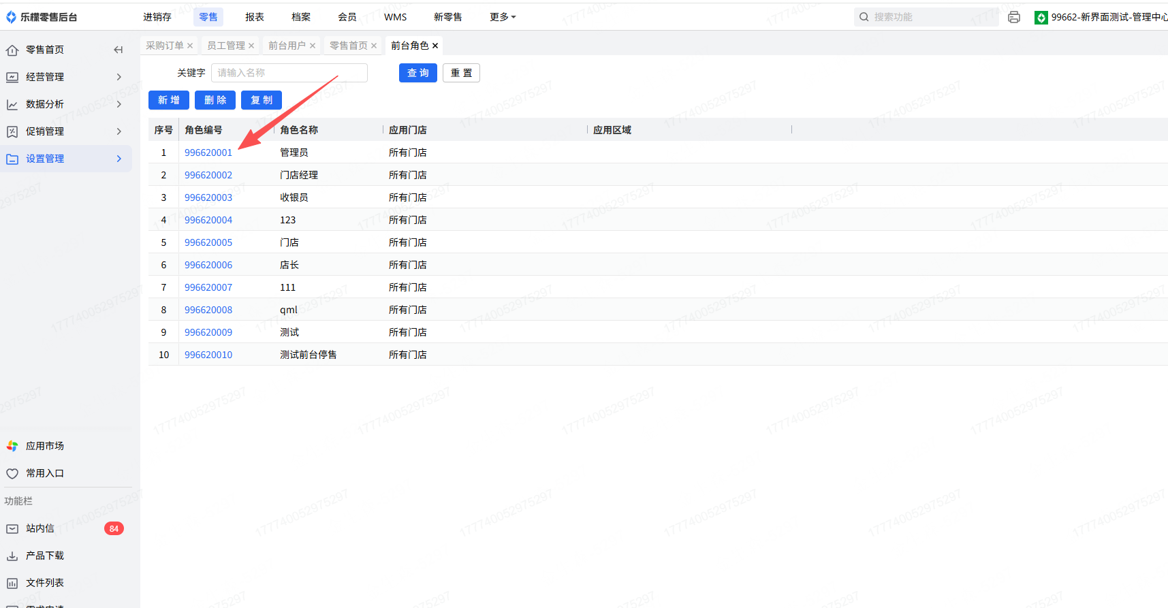Click the 删除 delete button
Image resolution: width=1168 pixels, height=608 pixels.
(x=215, y=100)
